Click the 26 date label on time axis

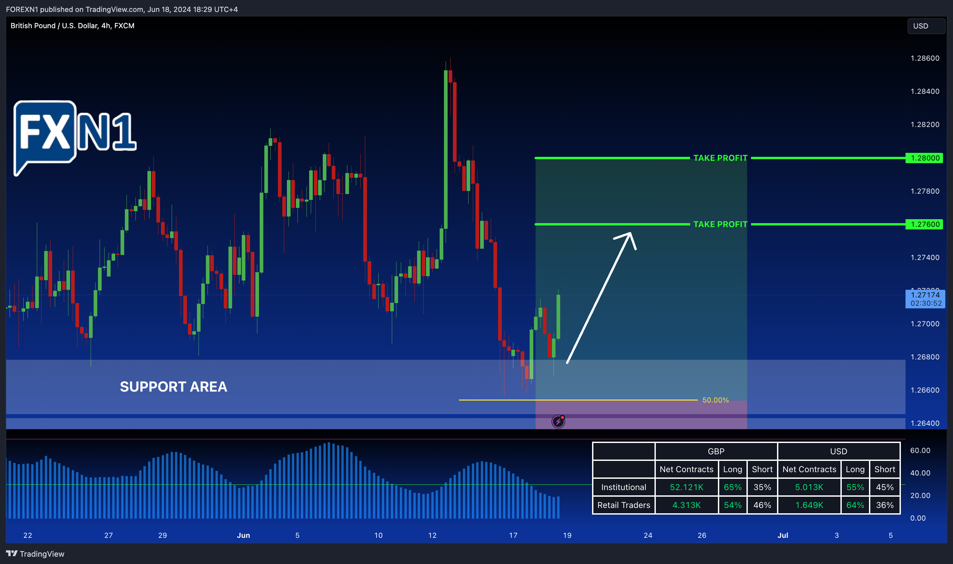pos(702,535)
